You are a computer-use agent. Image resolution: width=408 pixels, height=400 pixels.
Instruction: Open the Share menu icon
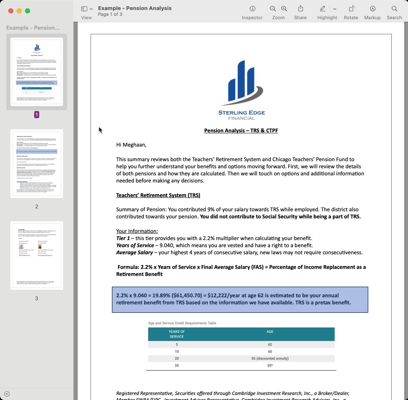[x=300, y=9]
